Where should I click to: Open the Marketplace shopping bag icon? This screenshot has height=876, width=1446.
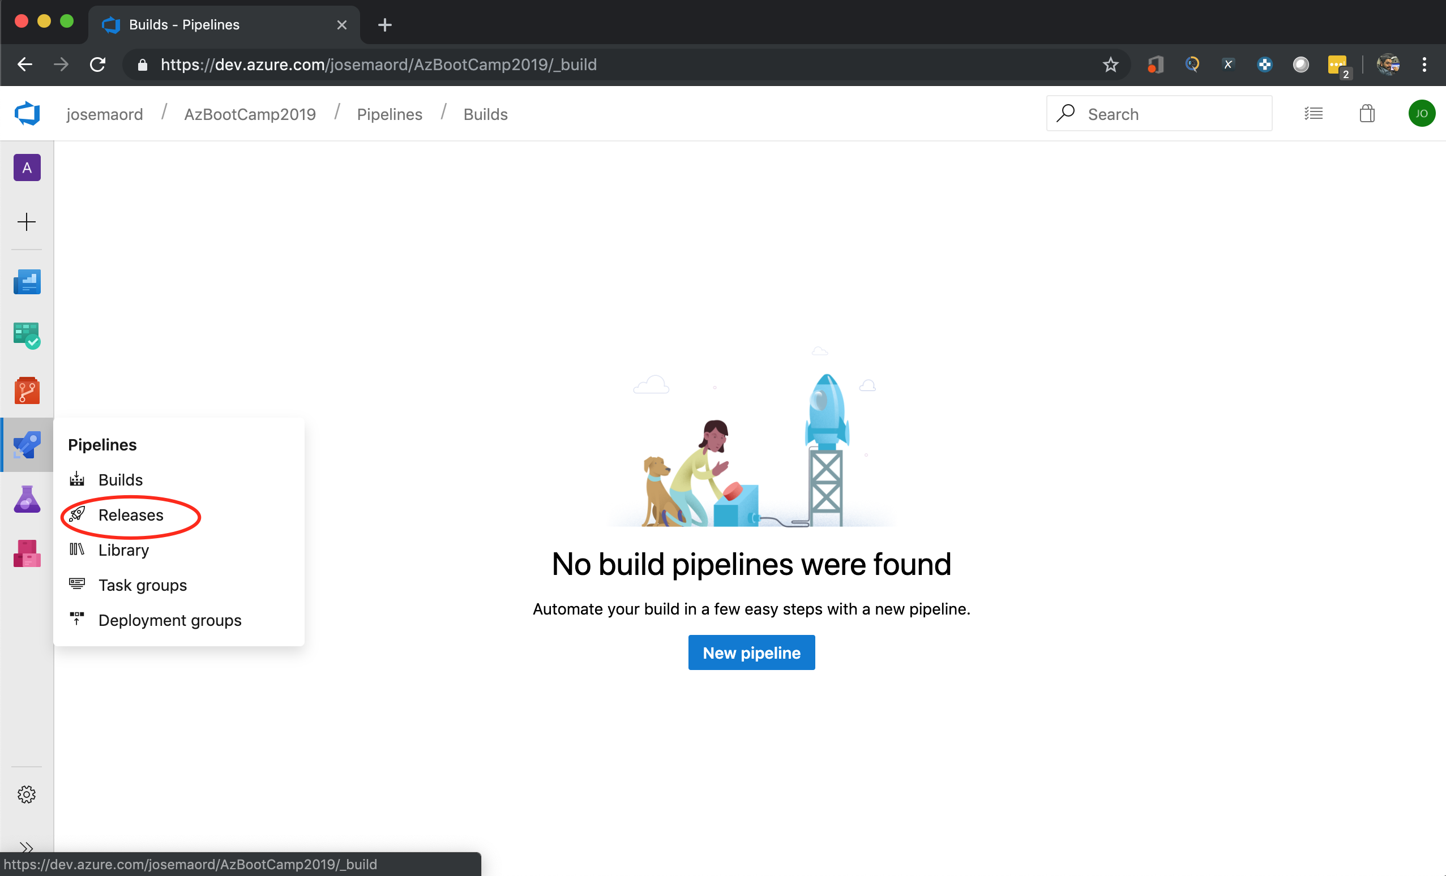[x=1367, y=114]
